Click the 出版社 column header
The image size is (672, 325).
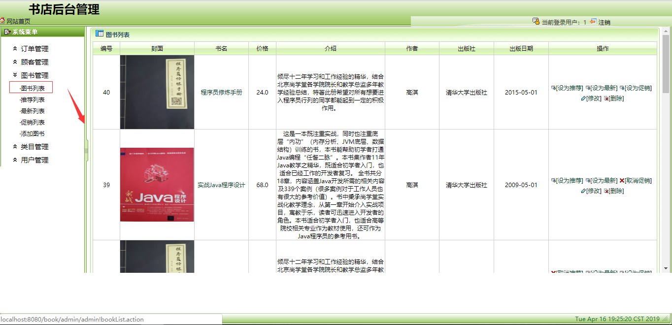point(467,48)
